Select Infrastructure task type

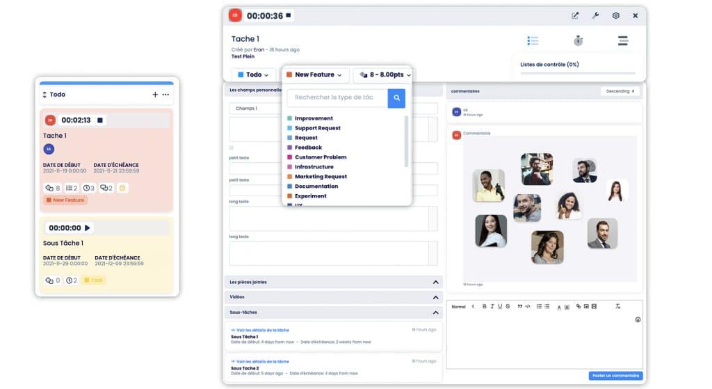pyautogui.click(x=311, y=167)
